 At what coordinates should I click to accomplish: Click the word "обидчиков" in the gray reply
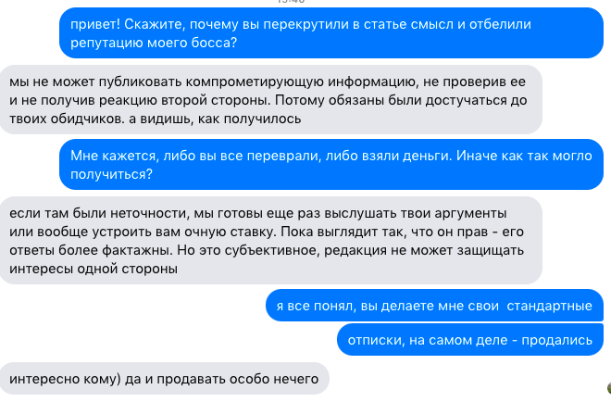(88, 119)
